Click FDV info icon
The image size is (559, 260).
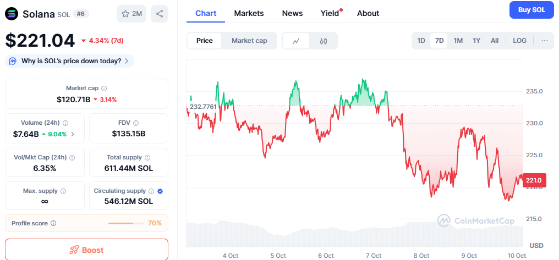136,123
